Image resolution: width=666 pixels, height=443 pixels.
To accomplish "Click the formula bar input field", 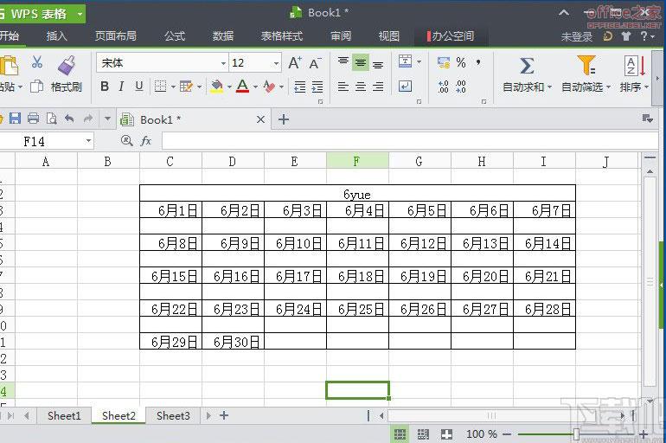I will click(410, 140).
